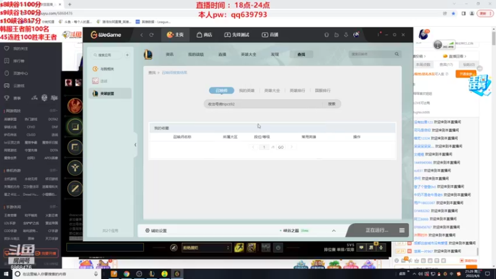This screenshot has height=279, width=496.
Task: Click the folder icon in WeGame header
Action: point(336,35)
